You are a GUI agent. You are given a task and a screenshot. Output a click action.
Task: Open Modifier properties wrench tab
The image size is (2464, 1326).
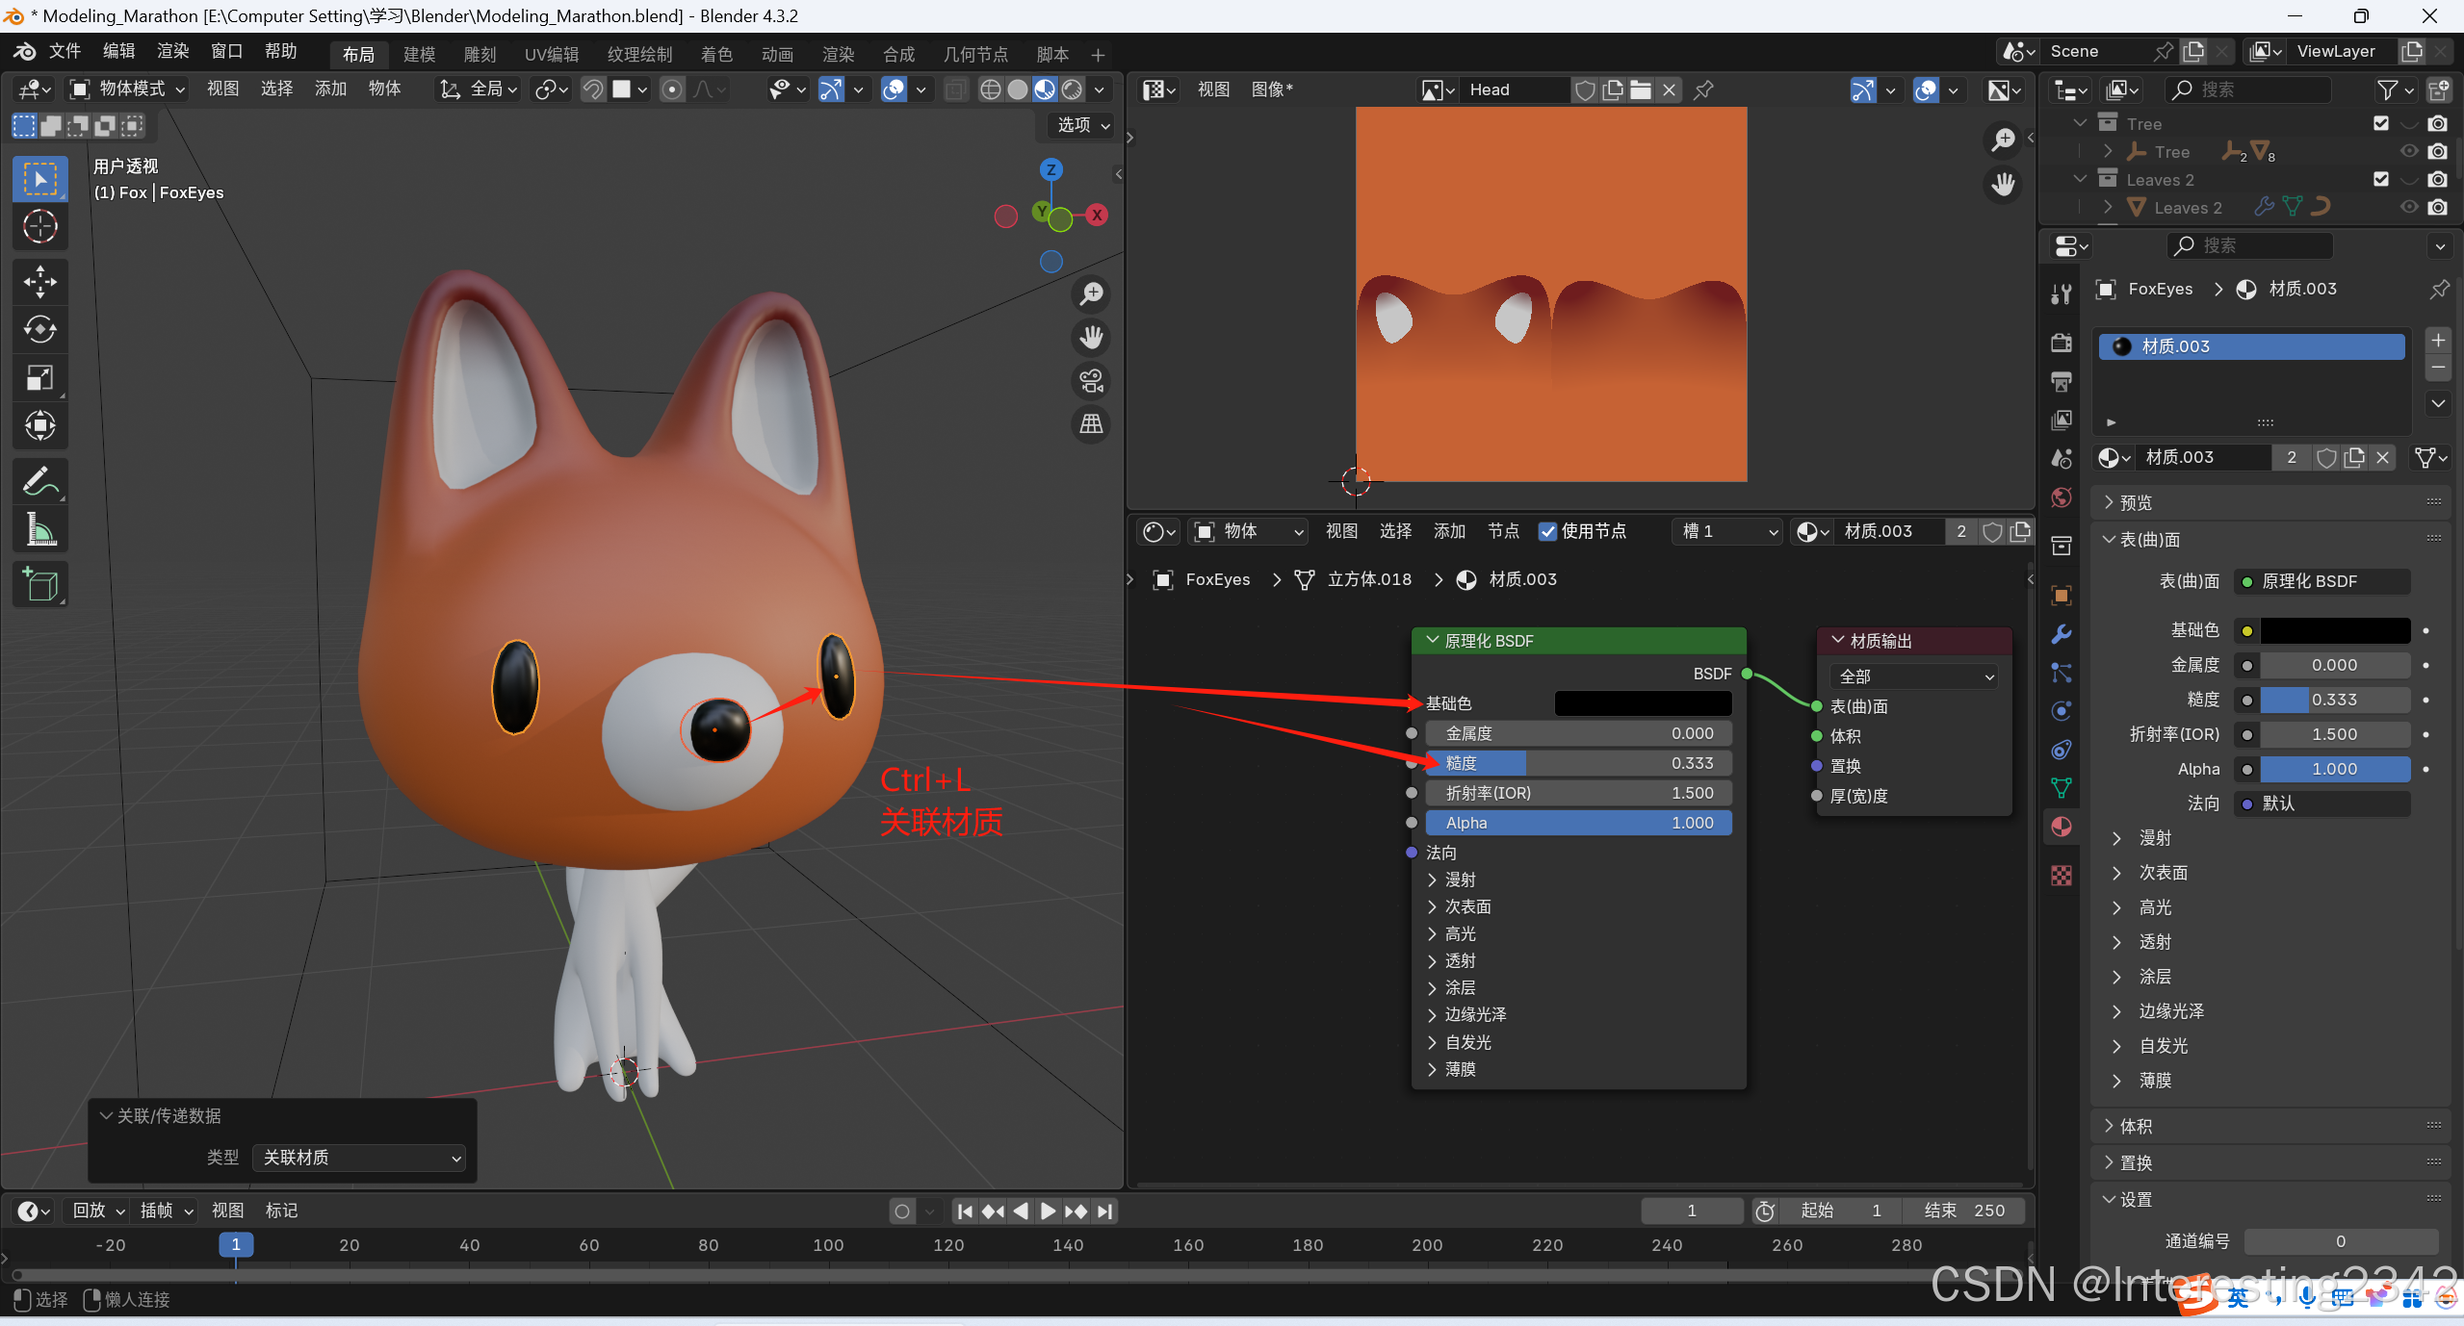[x=2062, y=634]
